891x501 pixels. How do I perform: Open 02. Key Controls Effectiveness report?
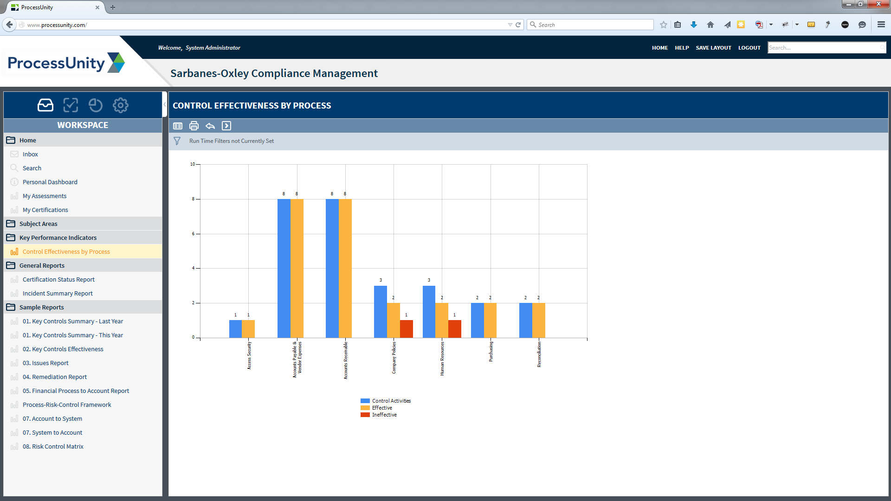click(x=63, y=349)
